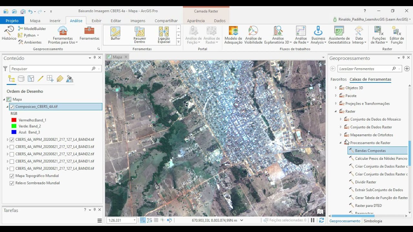Switch to List by Drawing Order view
The image size is (413, 232).
point(11,79)
